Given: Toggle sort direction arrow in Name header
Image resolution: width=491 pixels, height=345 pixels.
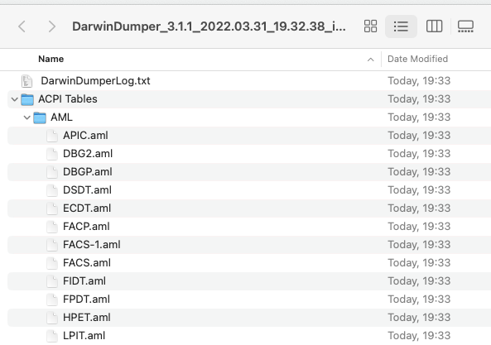Looking at the screenshot, I should (370, 60).
